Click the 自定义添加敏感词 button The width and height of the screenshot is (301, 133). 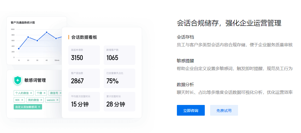[28, 107]
